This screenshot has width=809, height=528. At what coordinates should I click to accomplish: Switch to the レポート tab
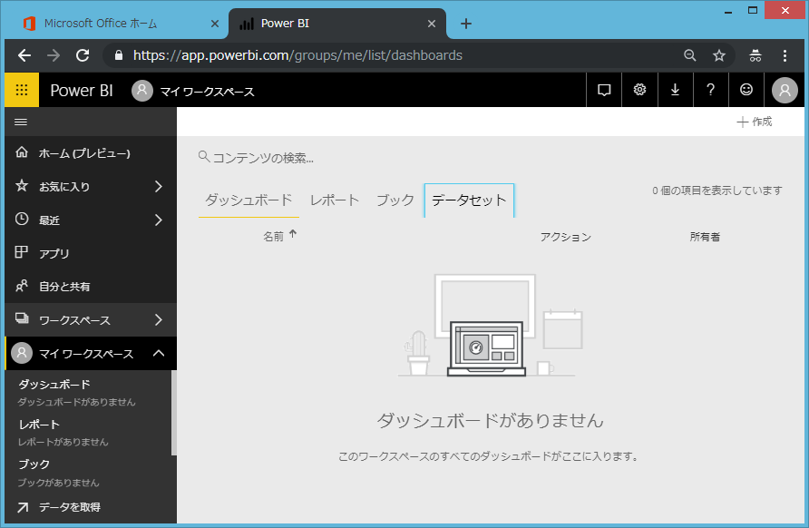(335, 200)
